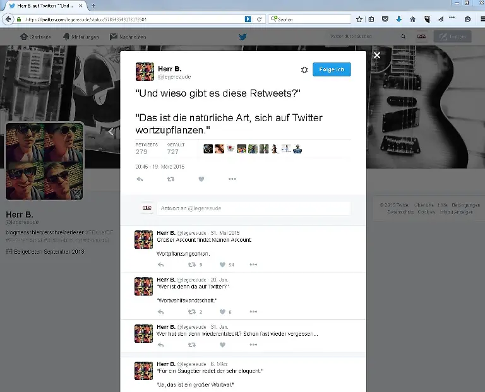
Task: Open the Nachrichten navigation item
Action: (x=128, y=37)
